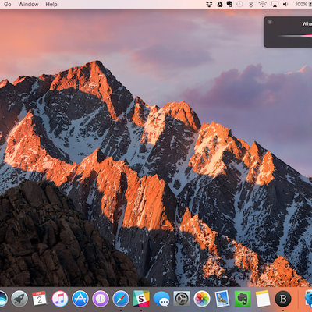Open System Preferences gear icon

[182, 299]
